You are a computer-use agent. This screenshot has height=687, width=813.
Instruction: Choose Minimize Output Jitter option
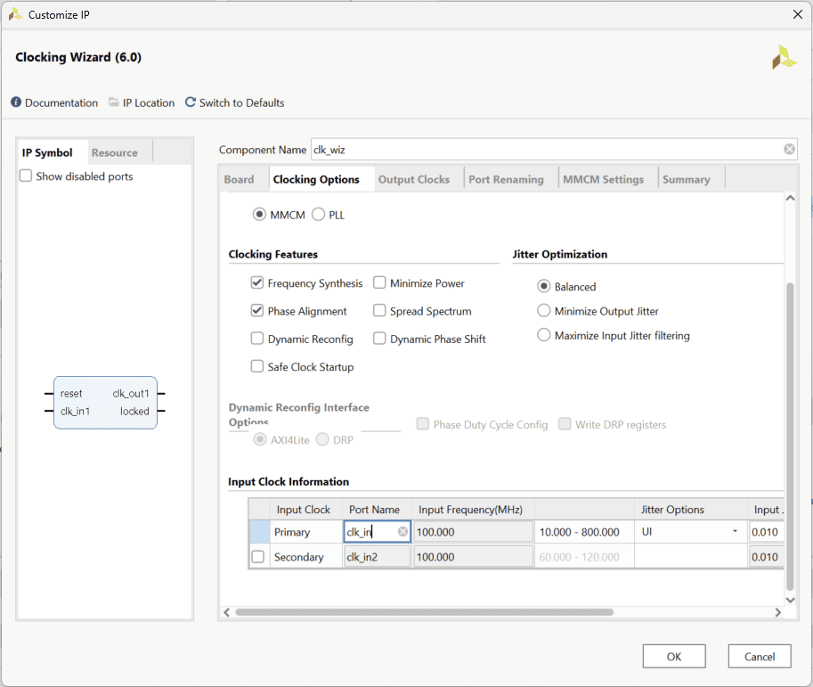(544, 311)
